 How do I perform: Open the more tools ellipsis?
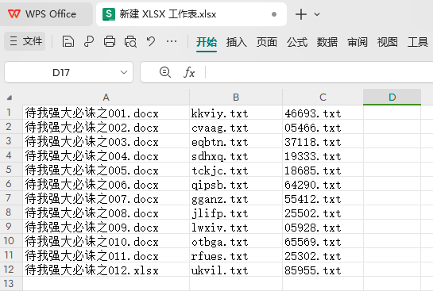172,41
